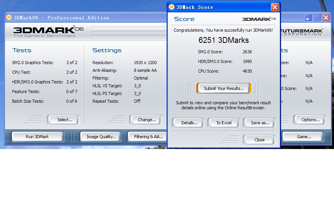
Task: Minimize the 3DMark06 Professional Edition window
Action: (x=308, y=17)
